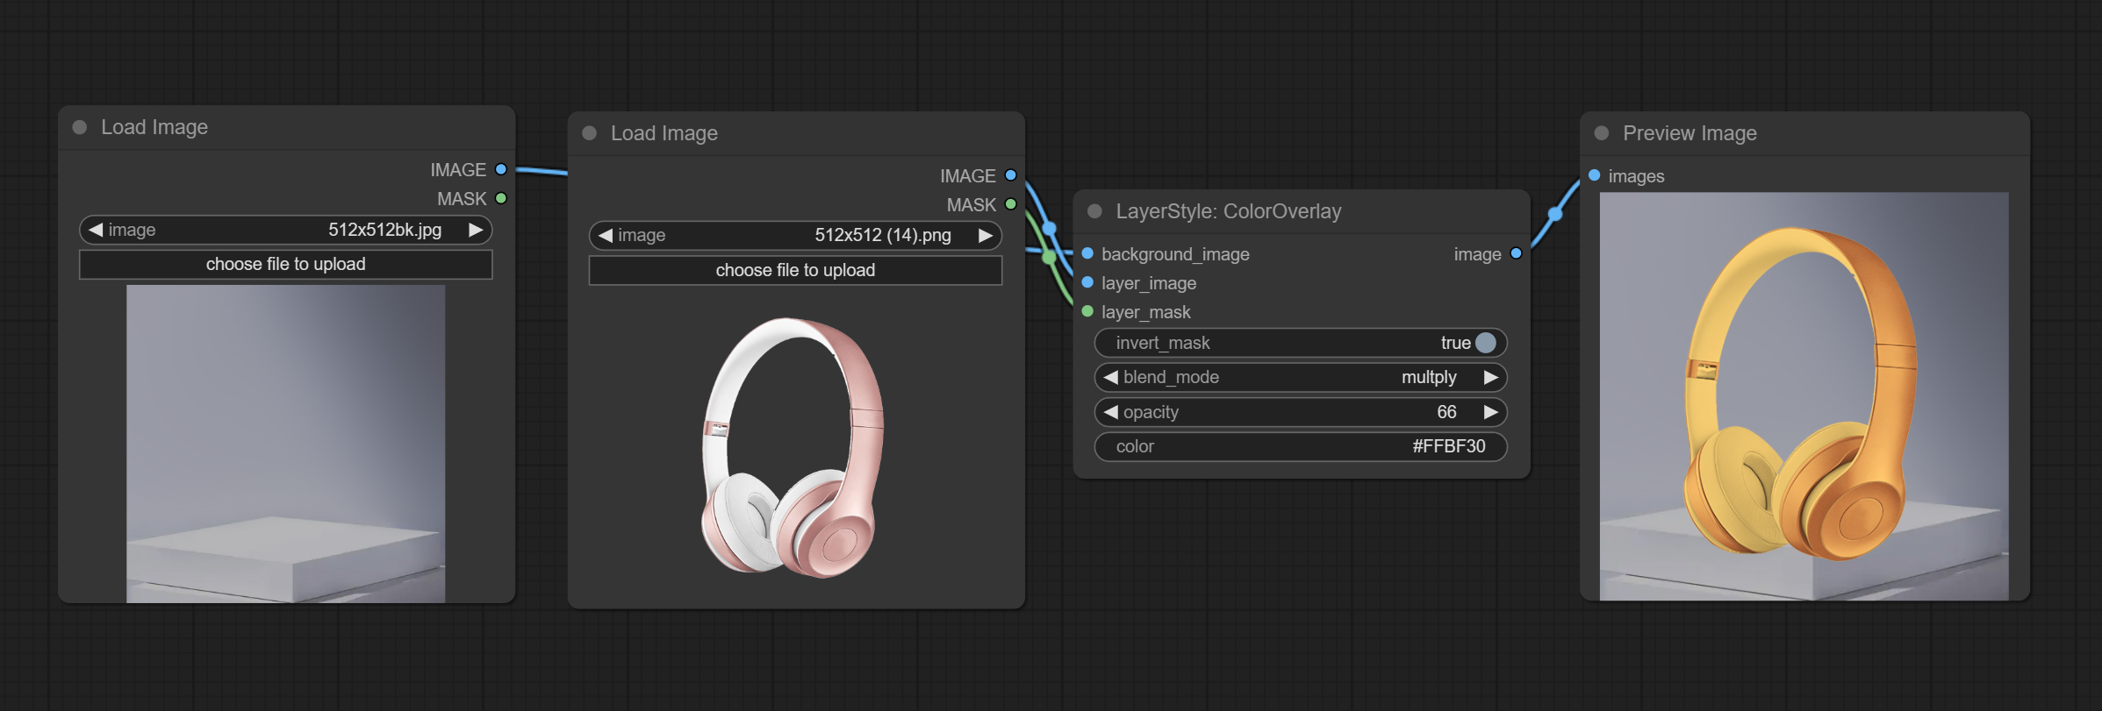Select next image after 512x512 (14).png
The height and width of the screenshot is (711, 2102).
(986, 235)
